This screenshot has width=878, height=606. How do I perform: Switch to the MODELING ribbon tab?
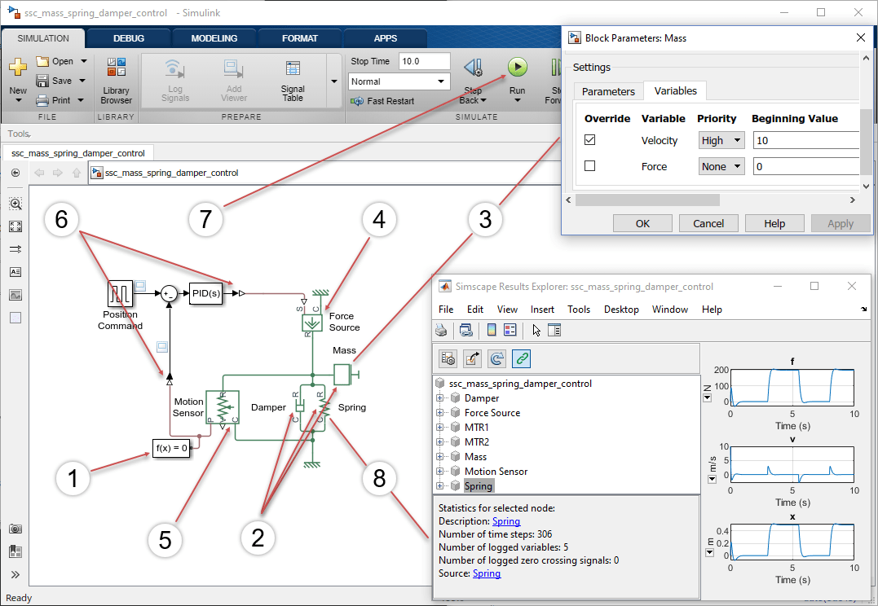click(x=214, y=38)
